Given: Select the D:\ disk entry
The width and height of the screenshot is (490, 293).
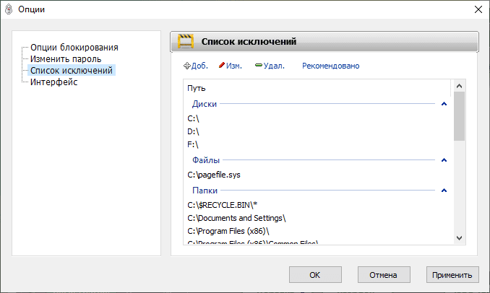Looking at the screenshot, I should click(193, 131).
